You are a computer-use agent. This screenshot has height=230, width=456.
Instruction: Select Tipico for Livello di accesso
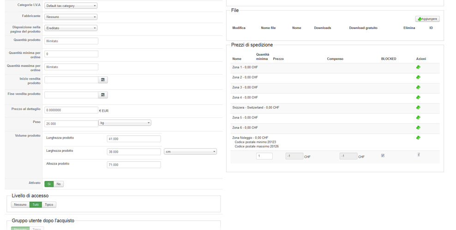click(49, 205)
